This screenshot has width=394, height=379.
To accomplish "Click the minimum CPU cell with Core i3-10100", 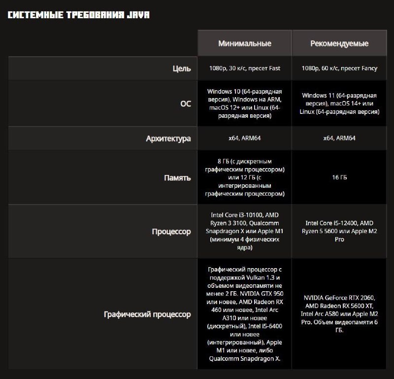I will pyautogui.click(x=245, y=231).
